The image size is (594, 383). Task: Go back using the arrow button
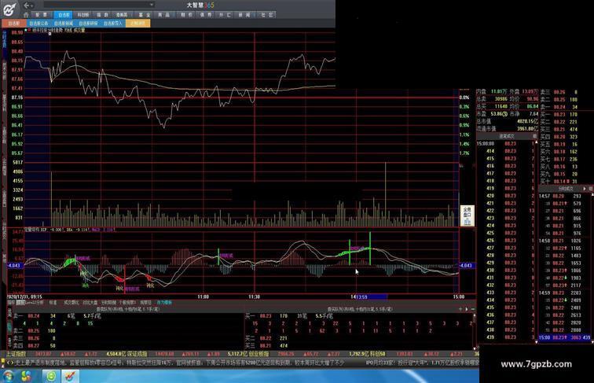pyautogui.click(x=27, y=6)
